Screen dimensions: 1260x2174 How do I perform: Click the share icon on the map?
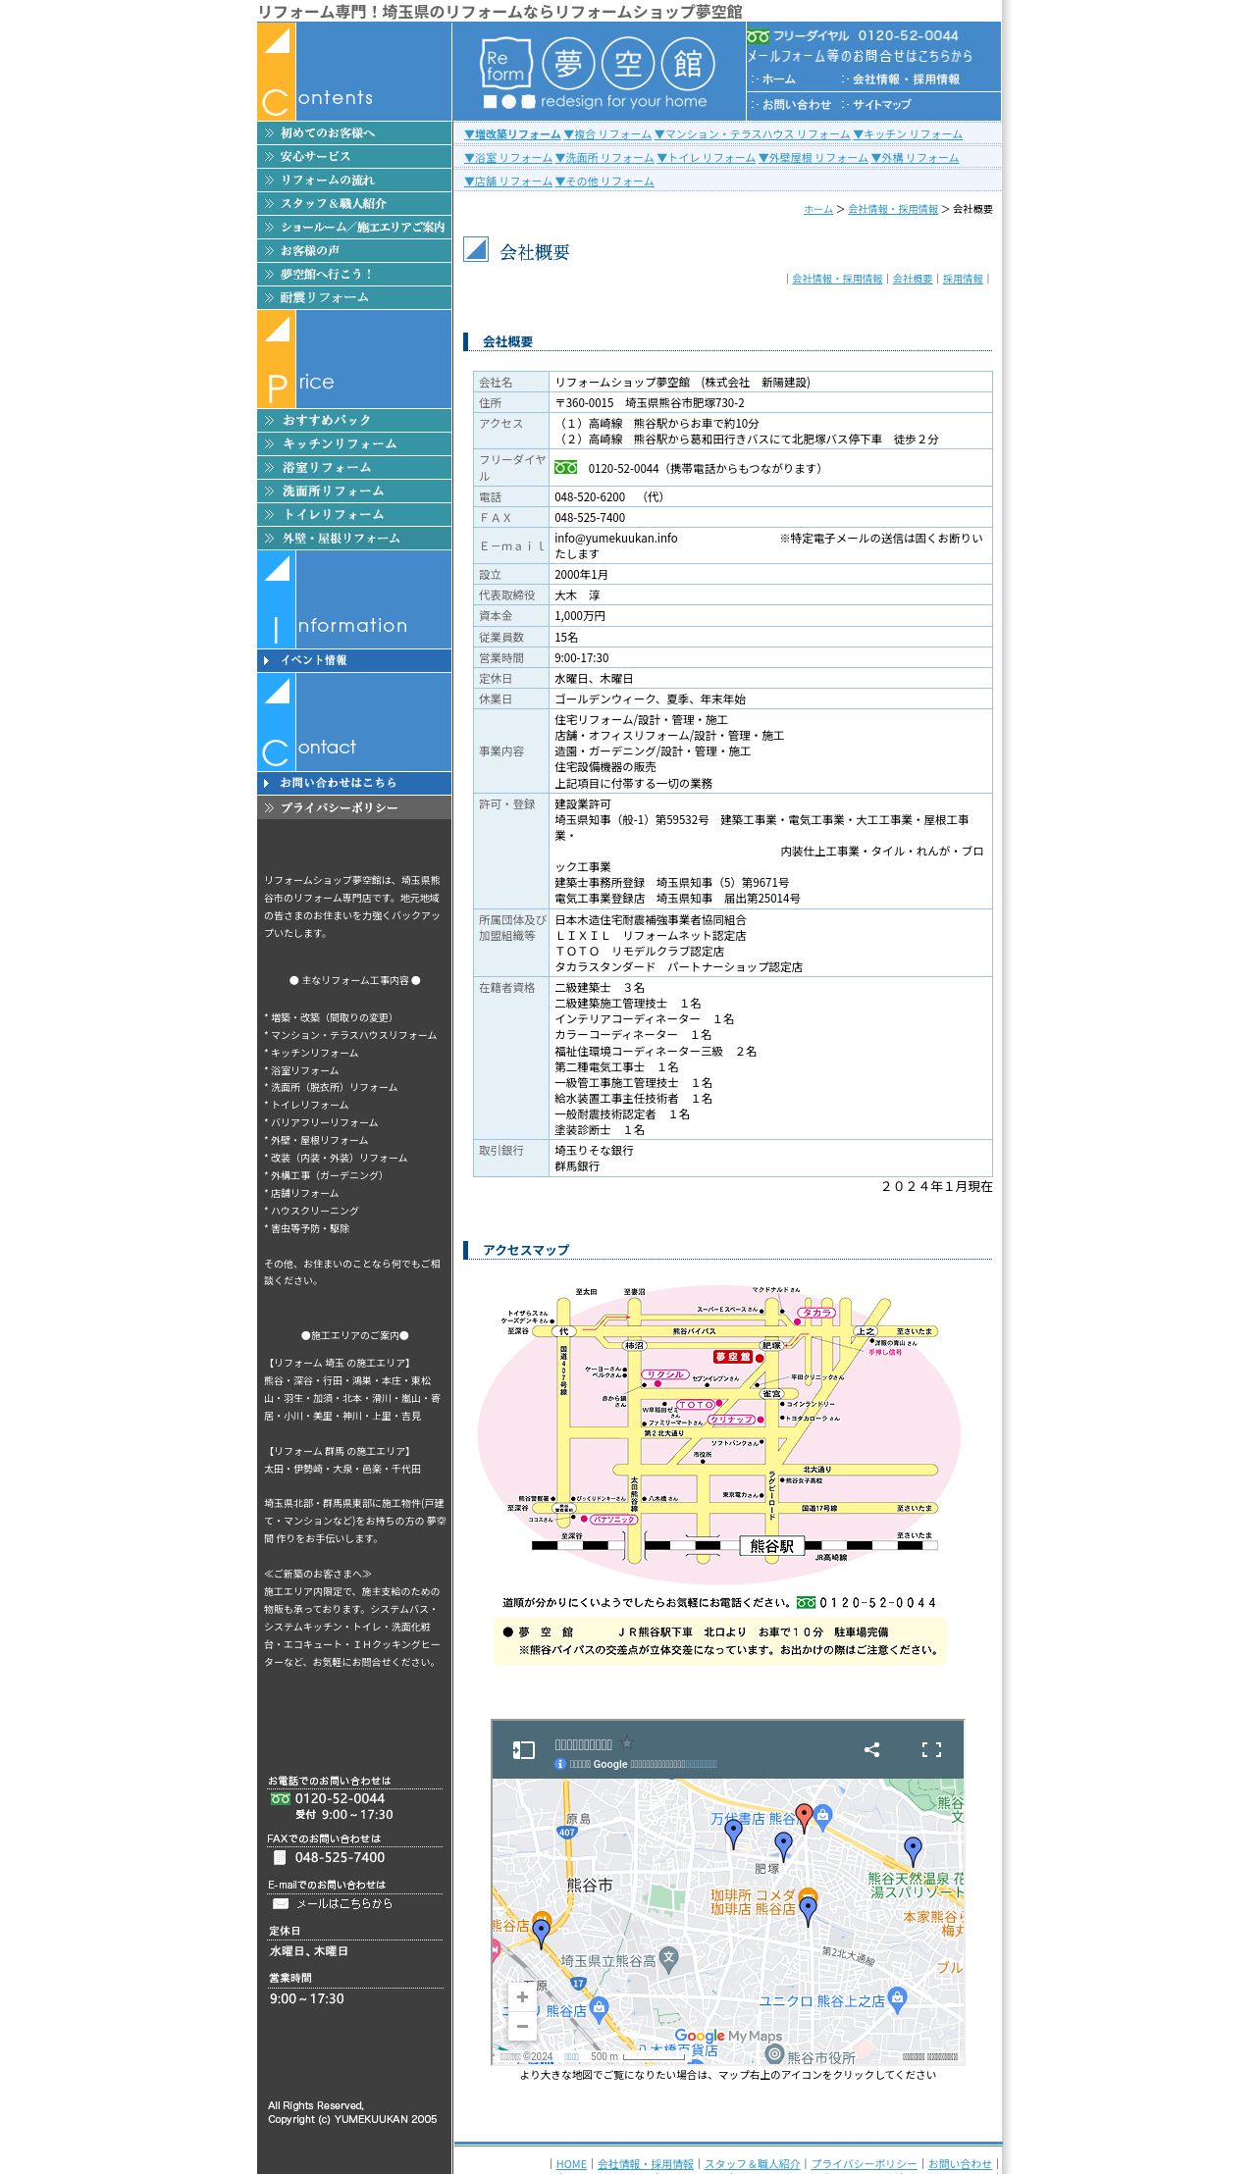[871, 1749]
